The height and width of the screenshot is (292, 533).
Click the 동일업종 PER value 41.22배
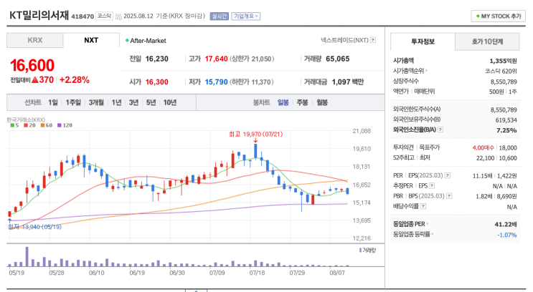coord(506,225)
